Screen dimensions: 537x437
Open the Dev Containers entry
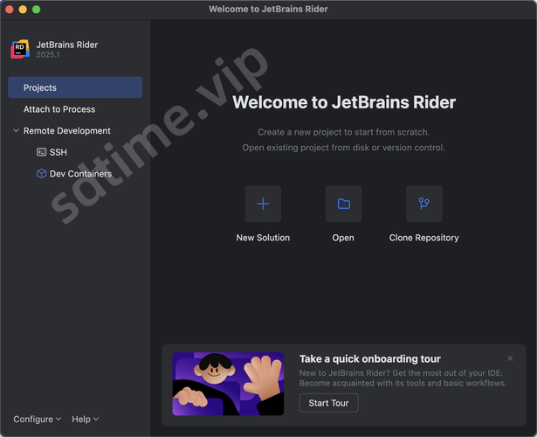pyautogui.click(x=80, y=174)
